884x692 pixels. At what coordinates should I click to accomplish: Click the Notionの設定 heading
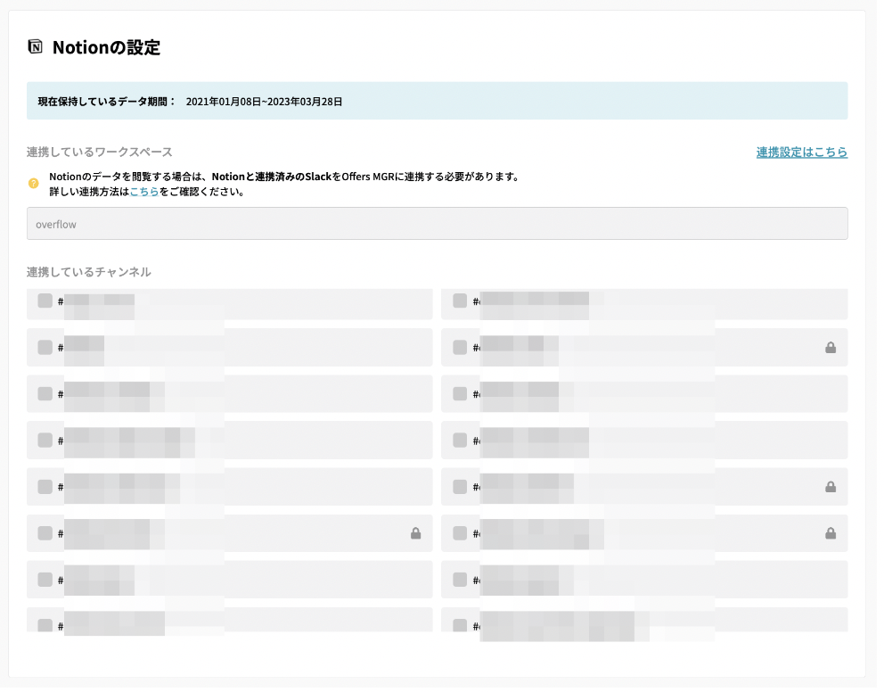click(107, 48)
